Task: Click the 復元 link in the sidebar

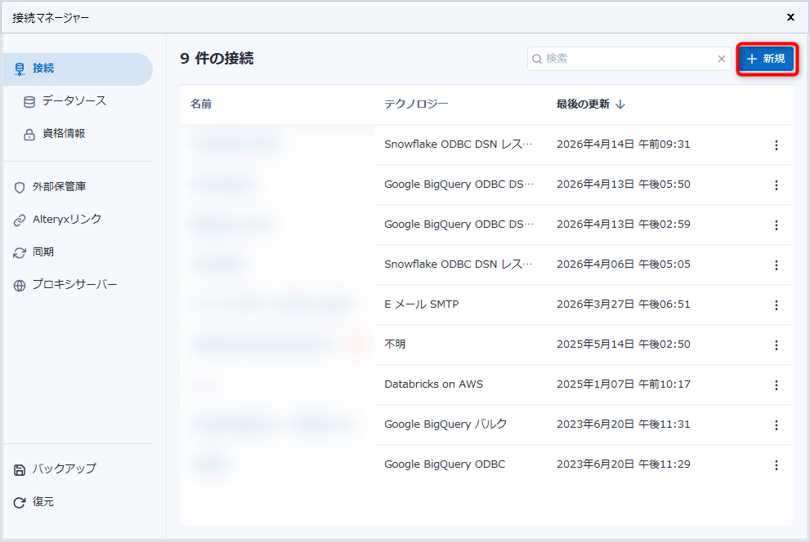Action: click(42, 501)
